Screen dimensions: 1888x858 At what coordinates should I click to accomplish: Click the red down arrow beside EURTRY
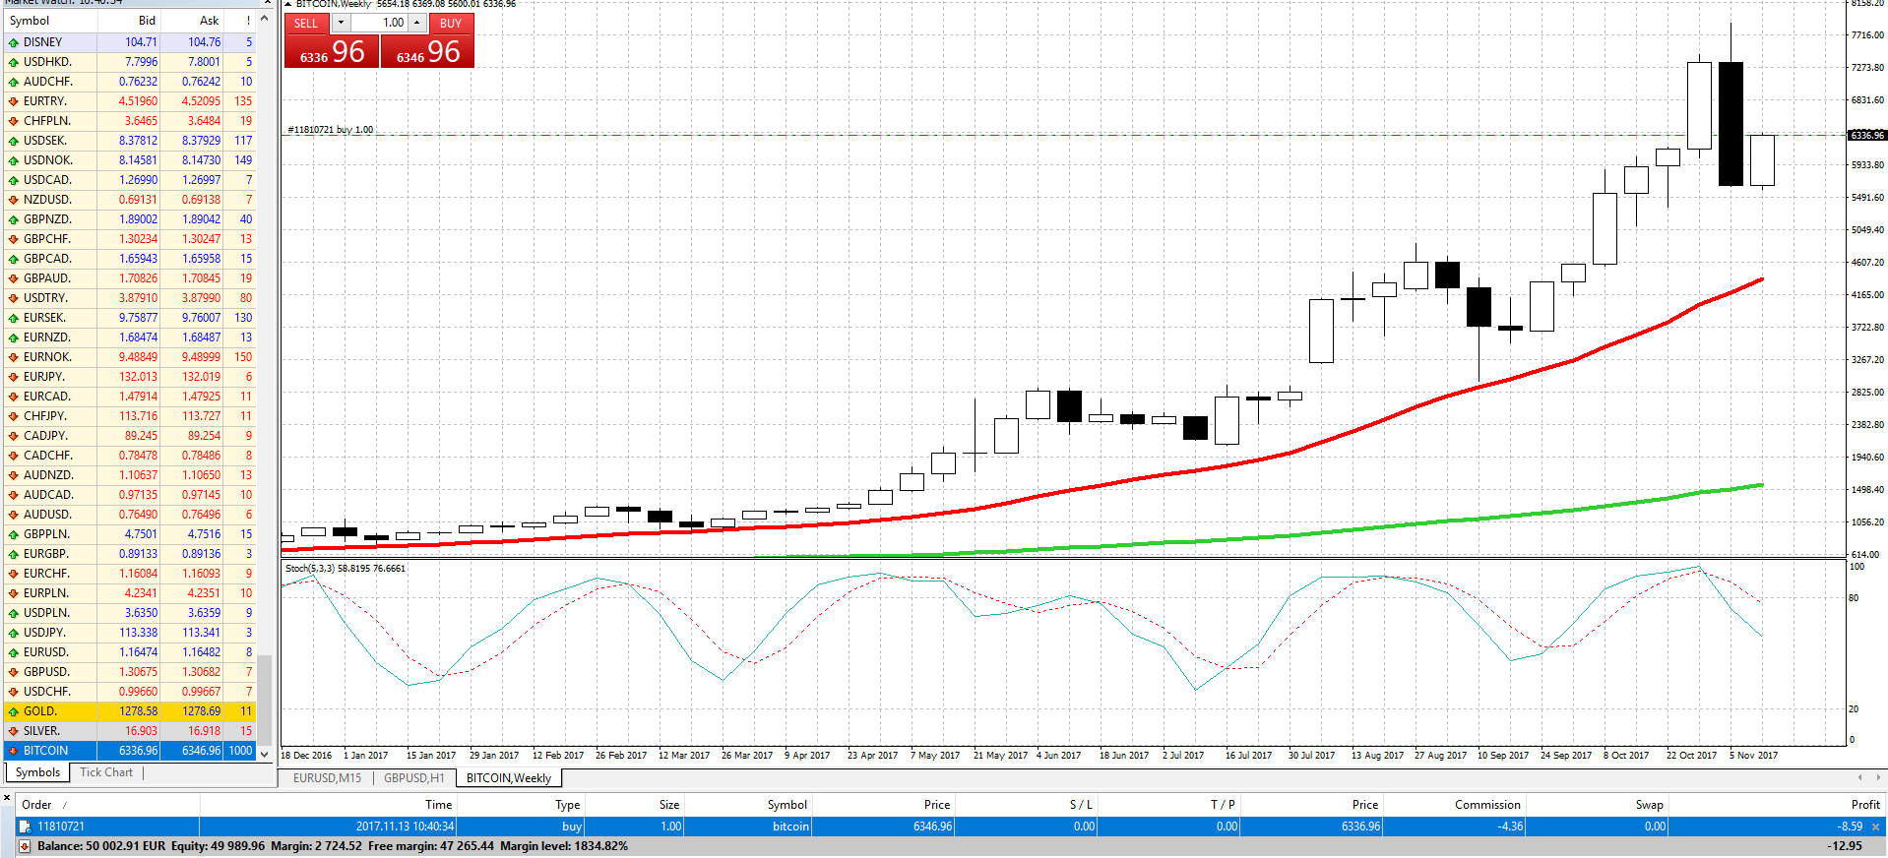click(x=14, y=101)
